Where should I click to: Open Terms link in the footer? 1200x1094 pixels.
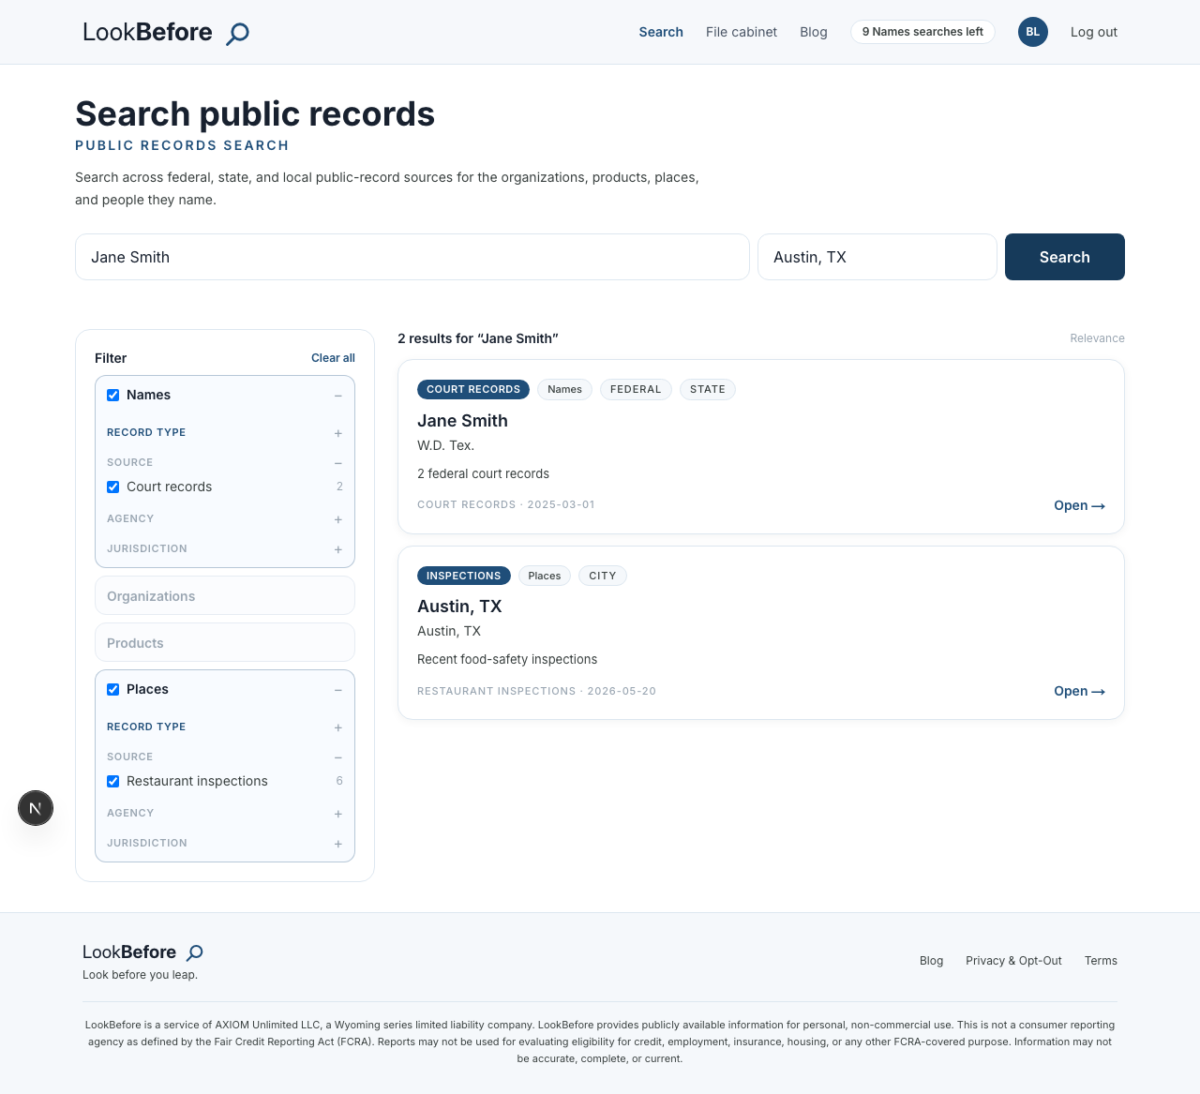[1101, 961]
